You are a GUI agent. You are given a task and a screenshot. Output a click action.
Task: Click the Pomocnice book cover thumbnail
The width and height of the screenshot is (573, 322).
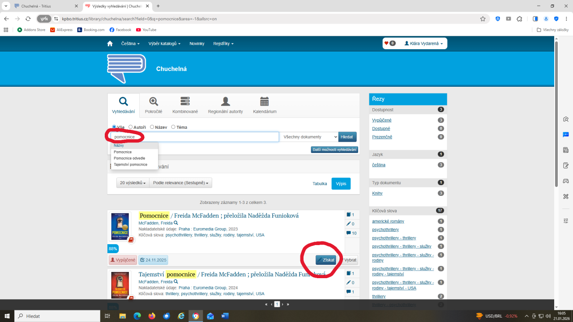click(120, 227)
